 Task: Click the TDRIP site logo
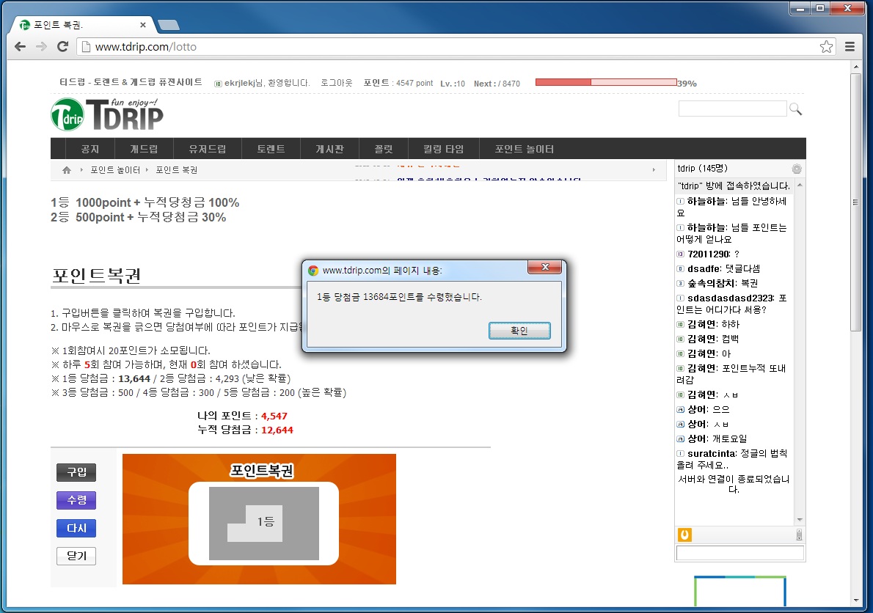click(106, 114)
